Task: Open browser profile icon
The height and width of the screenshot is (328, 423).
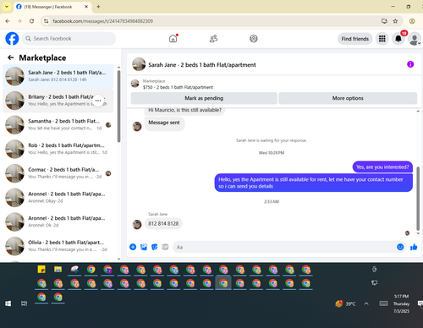Action: pyautogui.click(x=412, y=21)
